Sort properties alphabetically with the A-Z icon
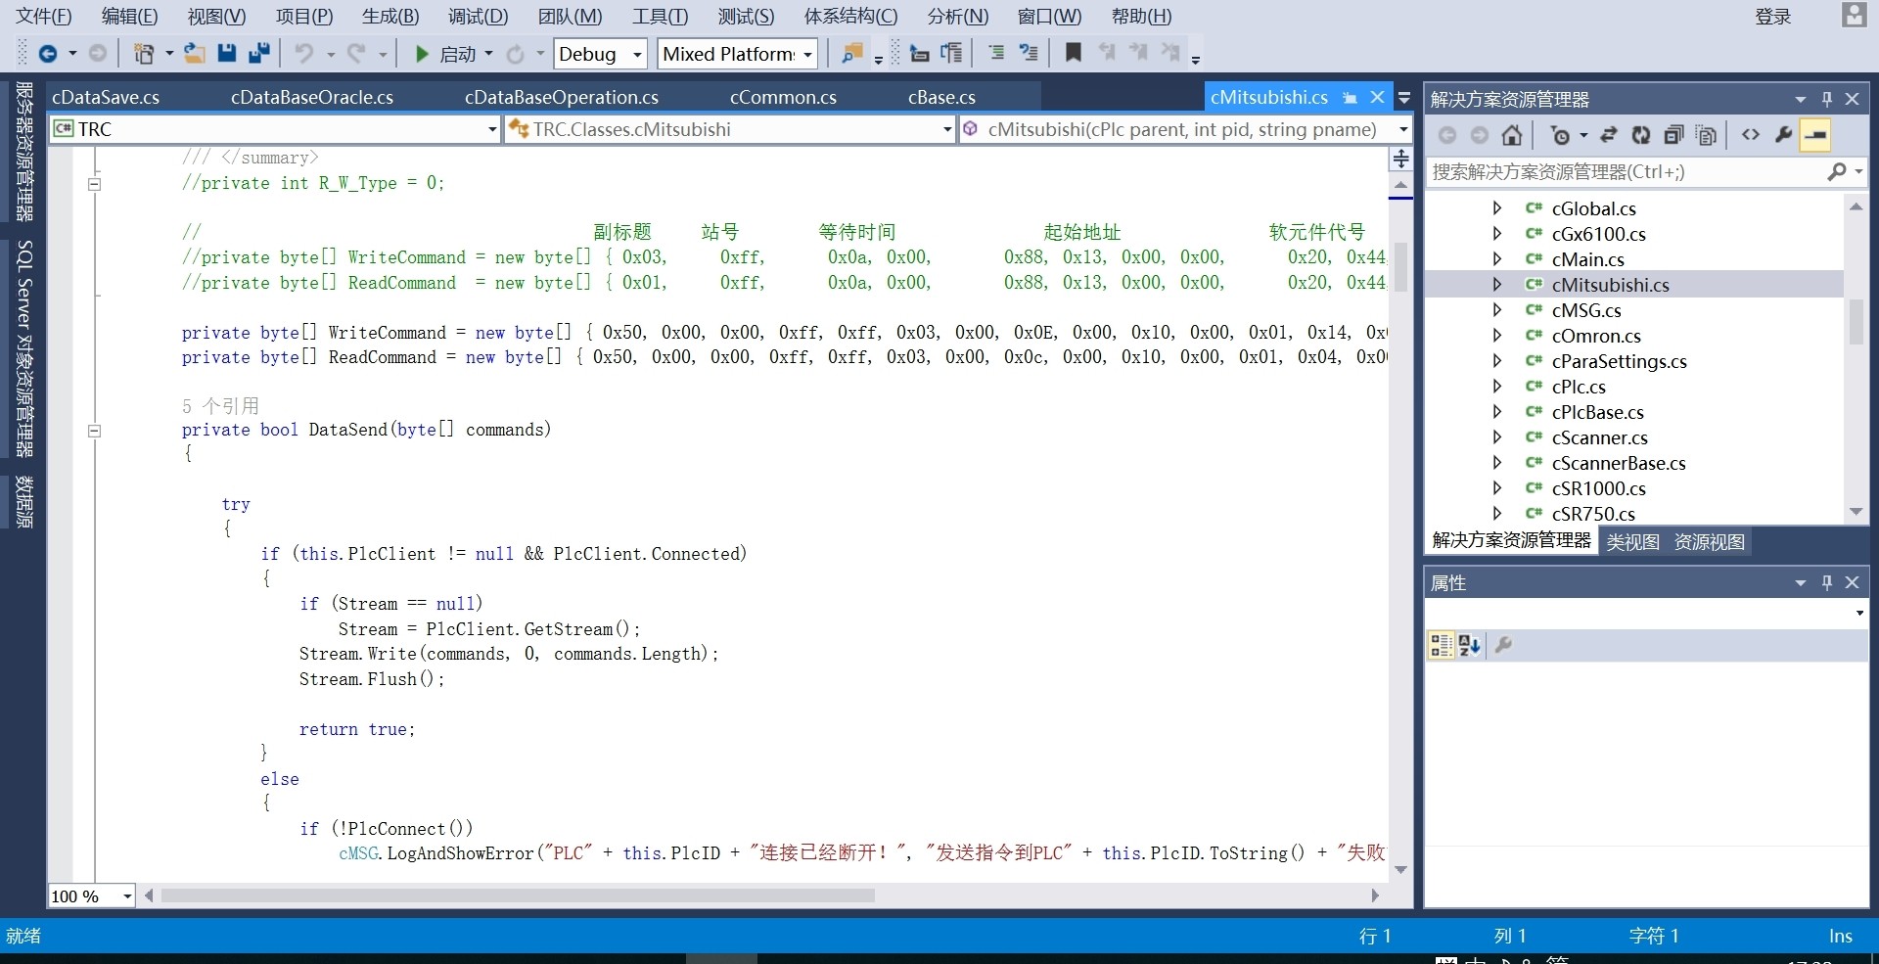The height and width of the screenshot is (964, 1879). (1470, 645)
